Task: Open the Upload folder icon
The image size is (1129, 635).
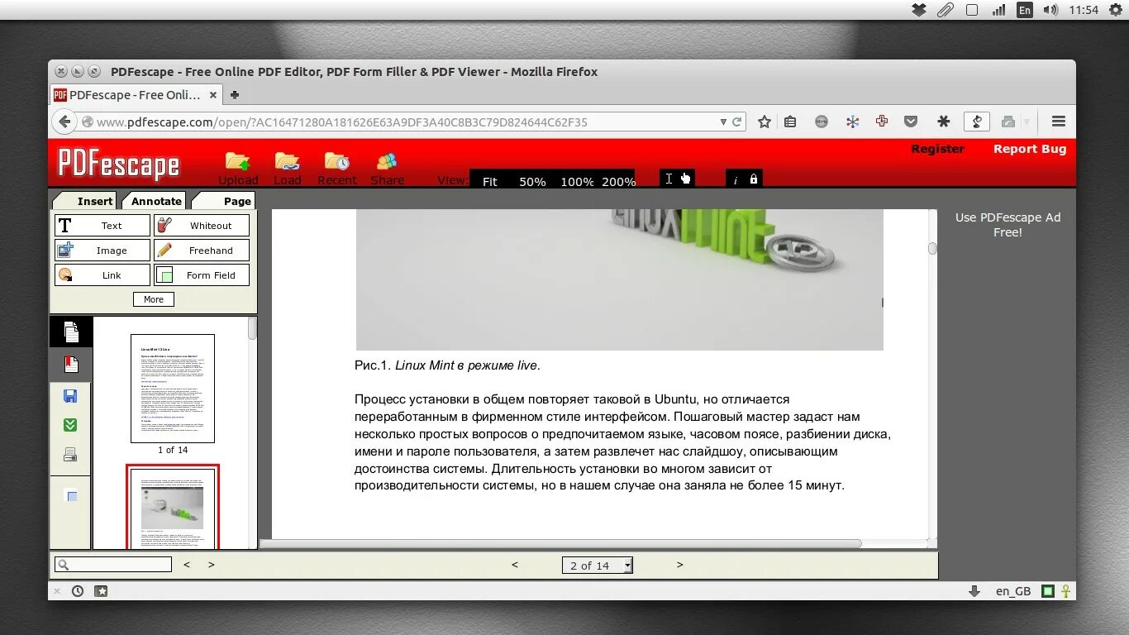Action: pyautogui.click(x=238, y=161)
